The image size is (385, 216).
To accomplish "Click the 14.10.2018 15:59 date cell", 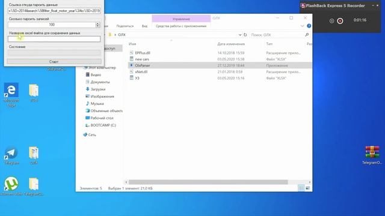I will click(231, 53).
